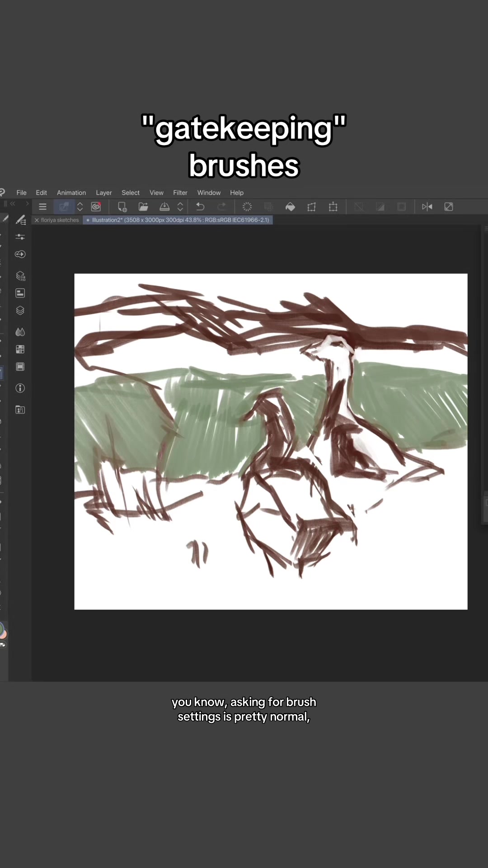Open the Layer menu
The height and width of the screenshot is (868, 488).
point(103,193)
